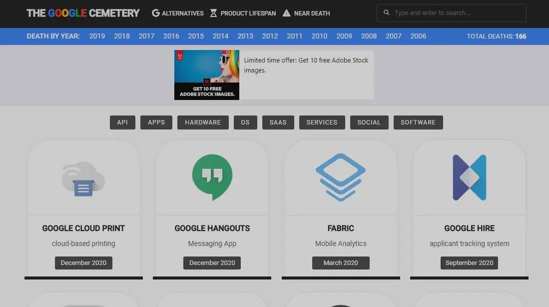
Task: Click the Adobe Stock limited time offer text
Action: pos(306,65)
